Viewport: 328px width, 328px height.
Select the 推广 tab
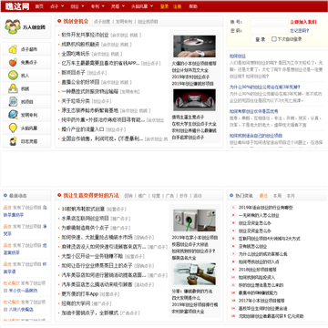[x=142, y=196]
